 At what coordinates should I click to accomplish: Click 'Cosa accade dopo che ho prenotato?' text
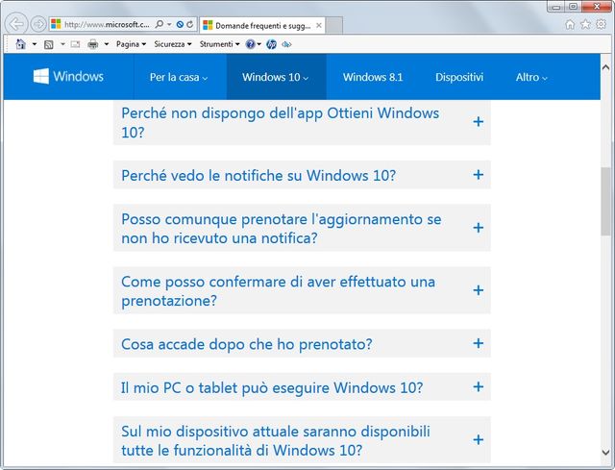pyautogui.click(x=247, y=344)
